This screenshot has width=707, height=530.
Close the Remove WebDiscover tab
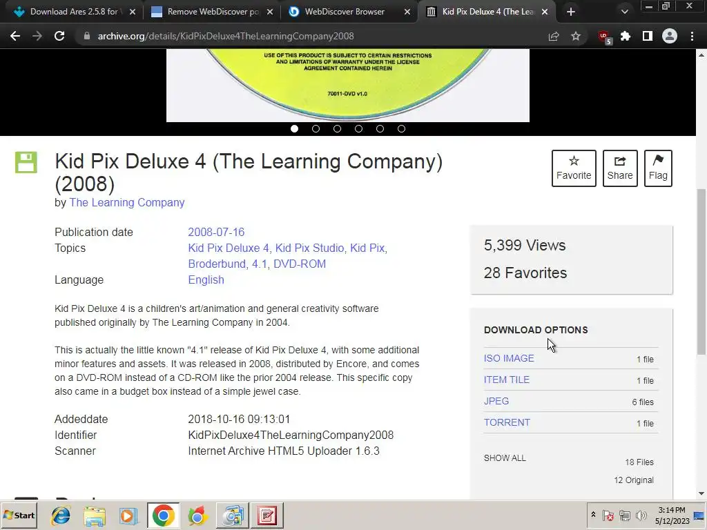point(270,12)
